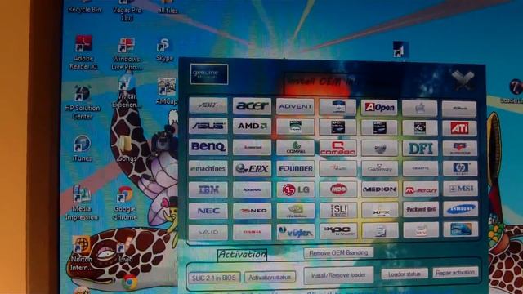Pick the red ATI logo
The image size is (523, 294).
pyautogui.click(x=459, y=128)
